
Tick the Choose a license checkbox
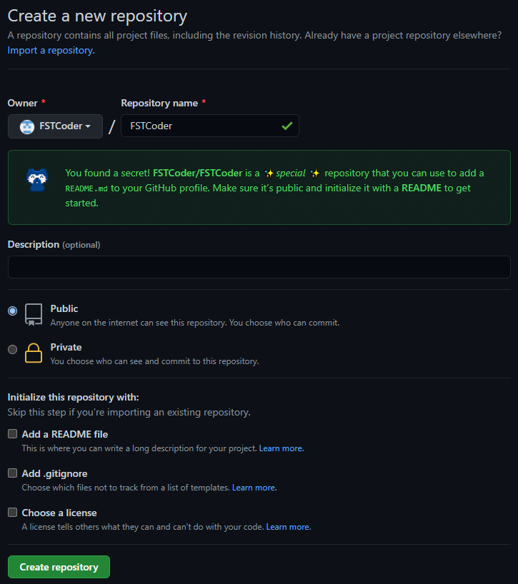(x=13, y=513)
